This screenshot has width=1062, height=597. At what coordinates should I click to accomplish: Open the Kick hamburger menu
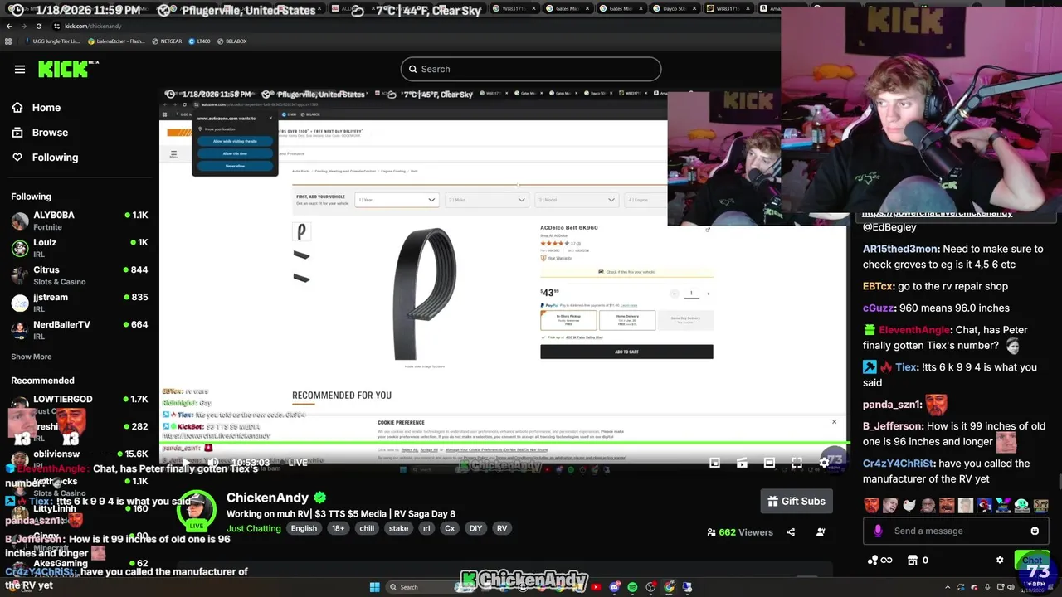(x=20, y=69)
